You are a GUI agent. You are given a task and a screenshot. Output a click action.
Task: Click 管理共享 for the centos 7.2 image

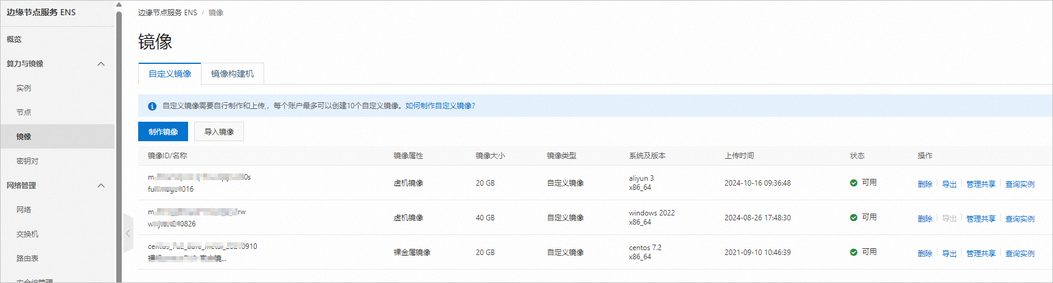(x=981, y=253)
